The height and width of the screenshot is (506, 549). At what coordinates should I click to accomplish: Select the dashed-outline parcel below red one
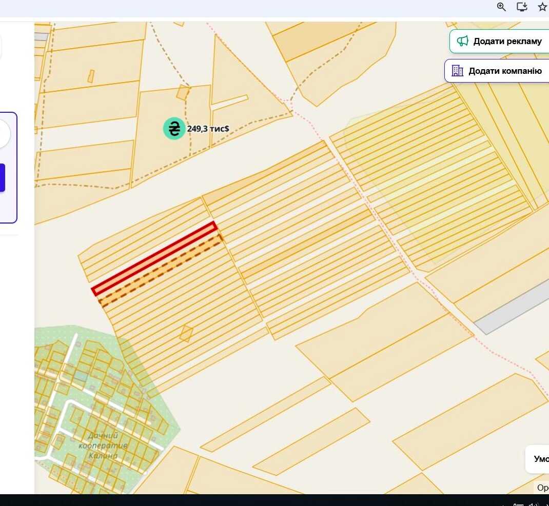pyautogui.click(x=161, y=271)
